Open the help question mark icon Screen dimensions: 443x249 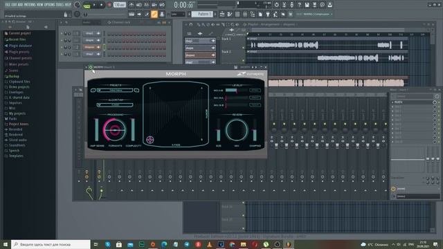[300, 5]
